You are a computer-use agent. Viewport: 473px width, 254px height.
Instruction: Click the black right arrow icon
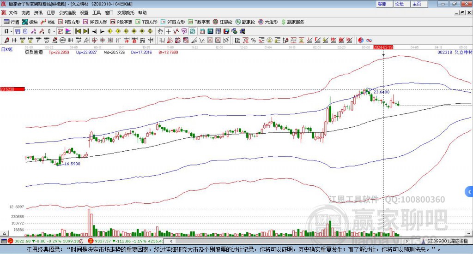(x=102, y=31)
